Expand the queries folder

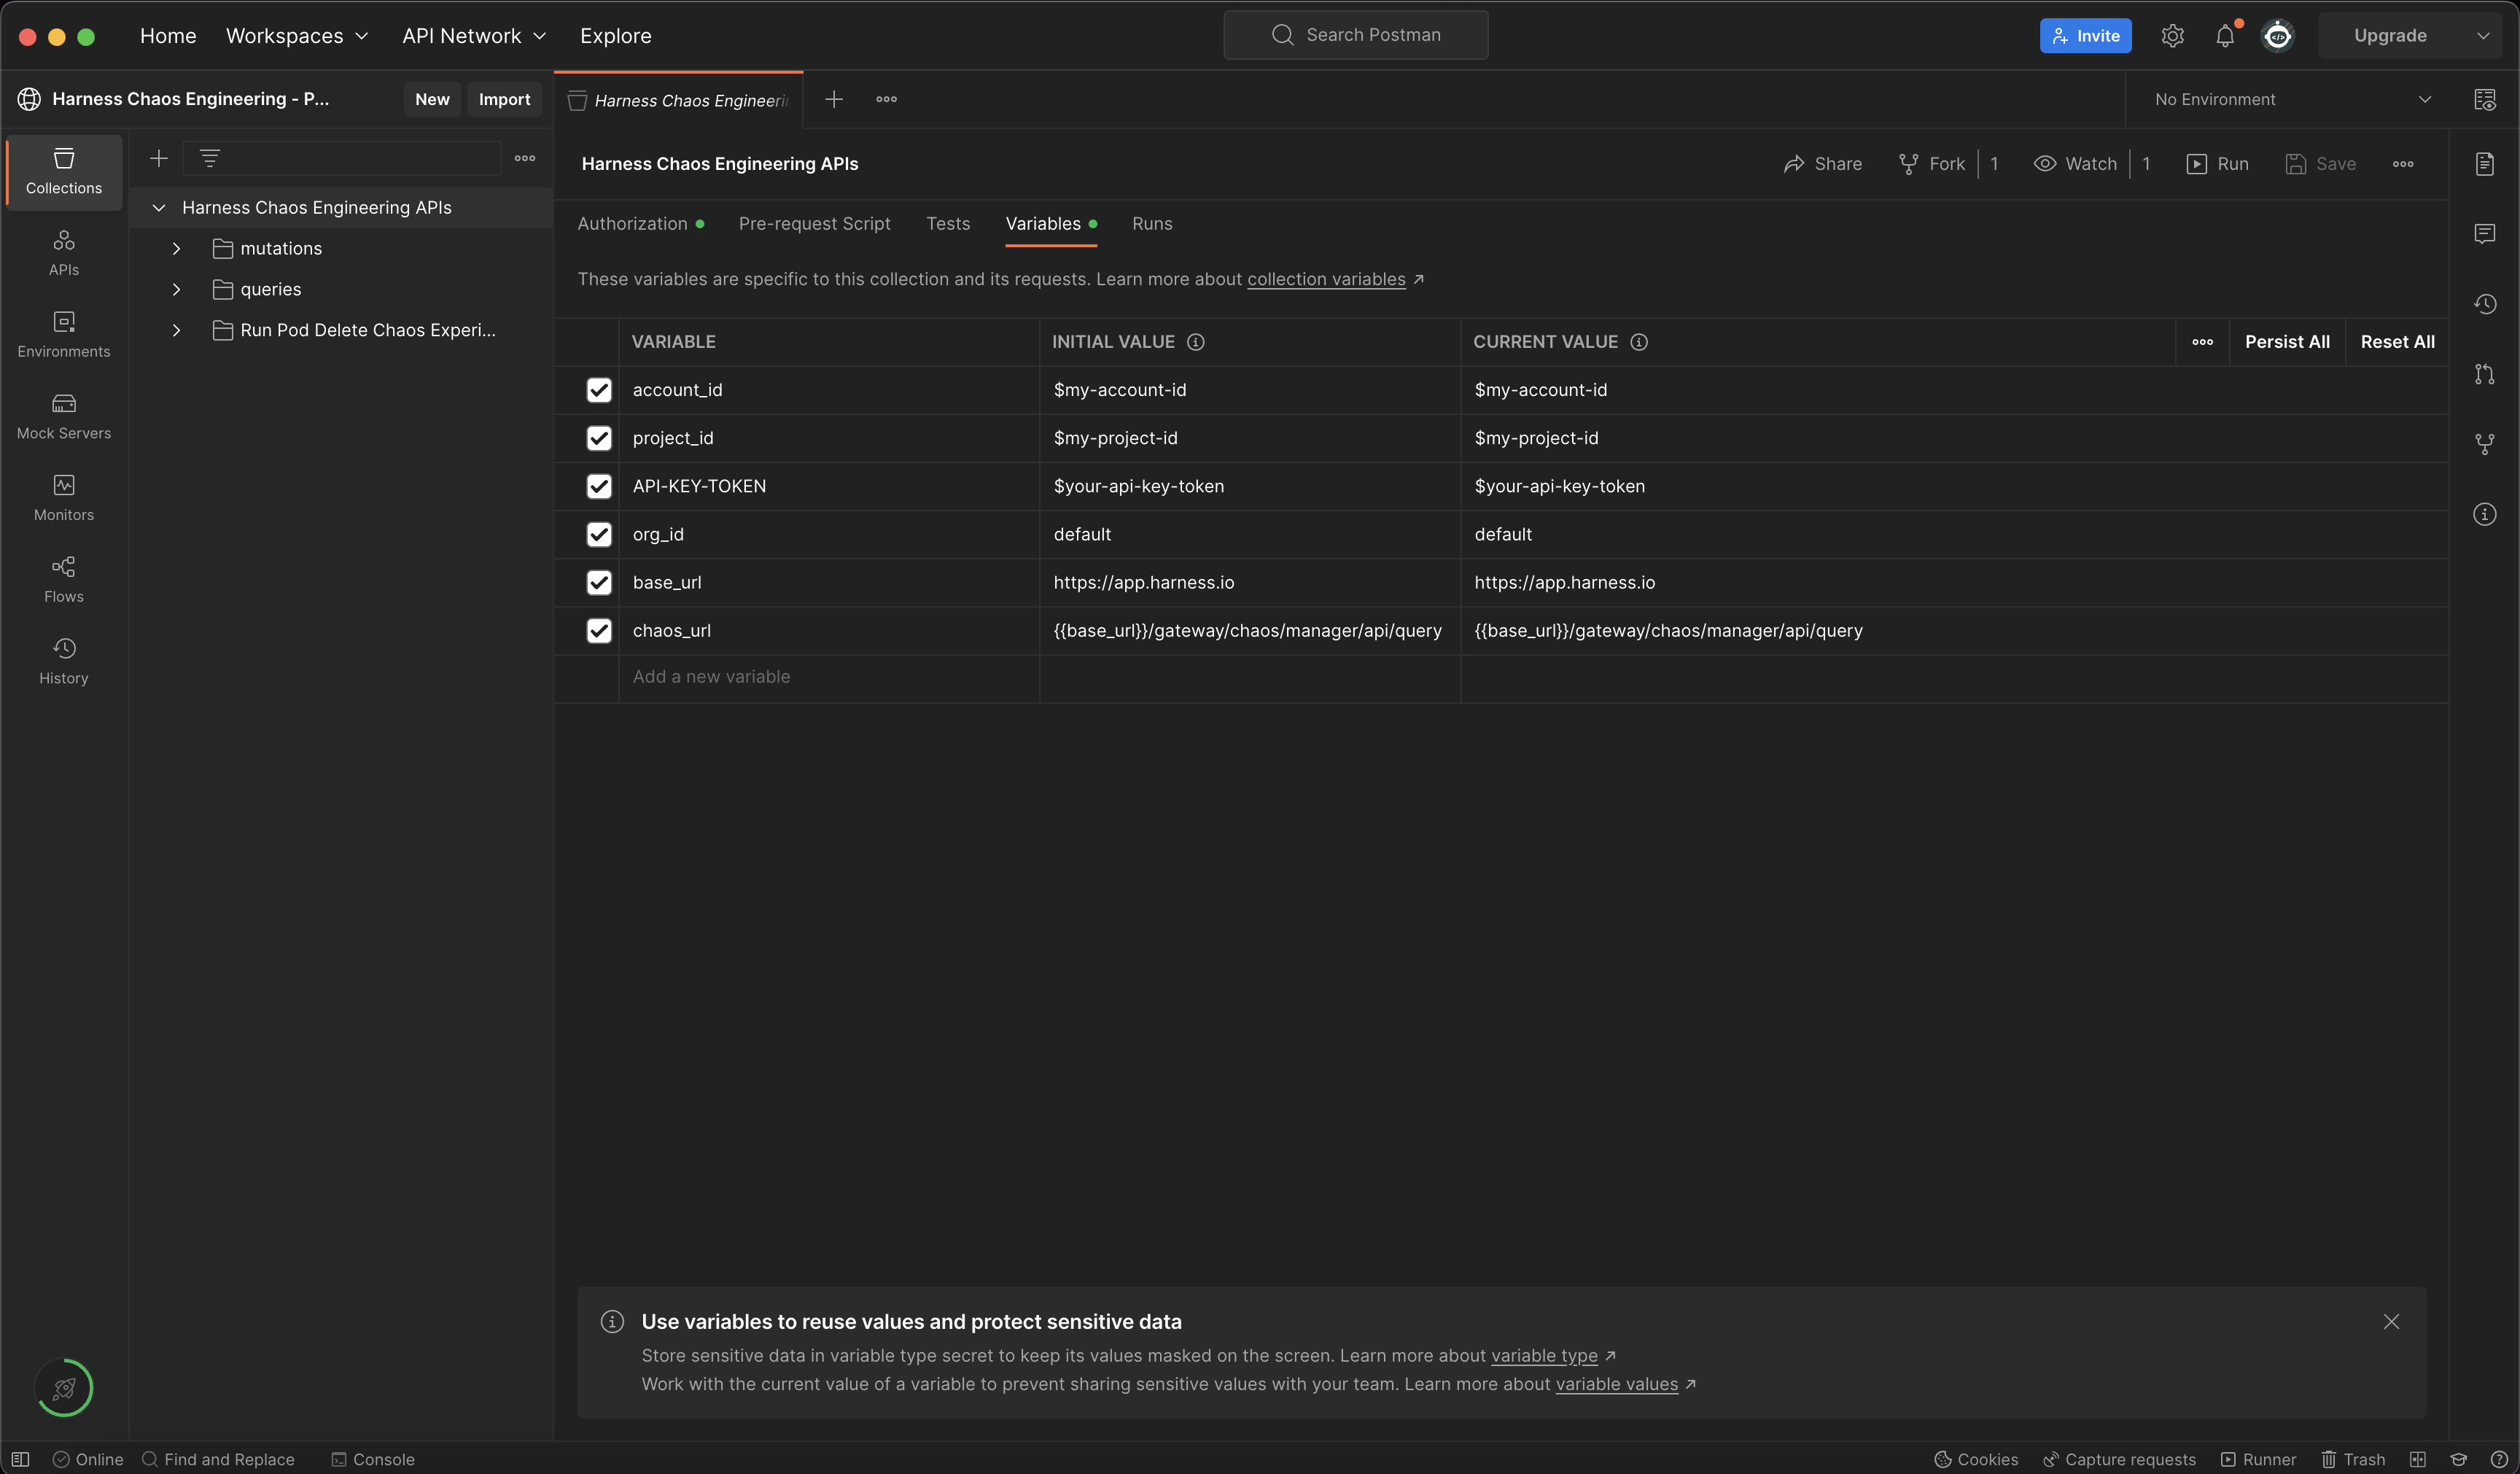point(176,289)
